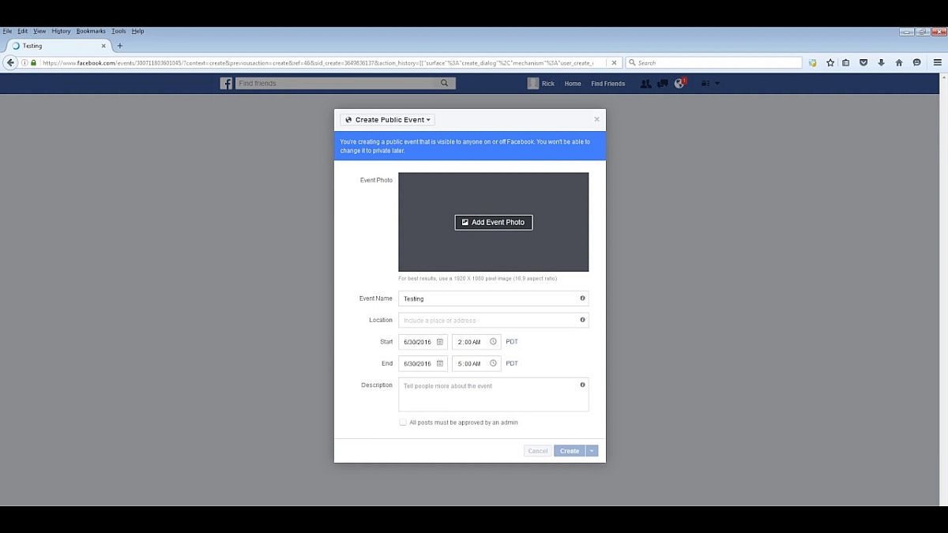Open Facebook notifications globe icon

[679, 83]
